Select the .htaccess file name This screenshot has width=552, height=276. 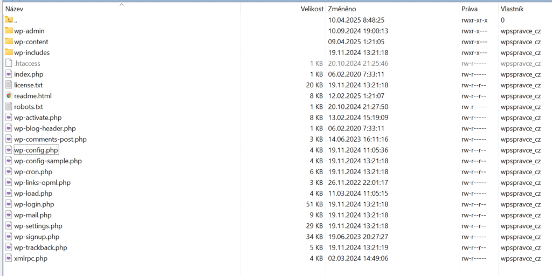coord(27,64)
